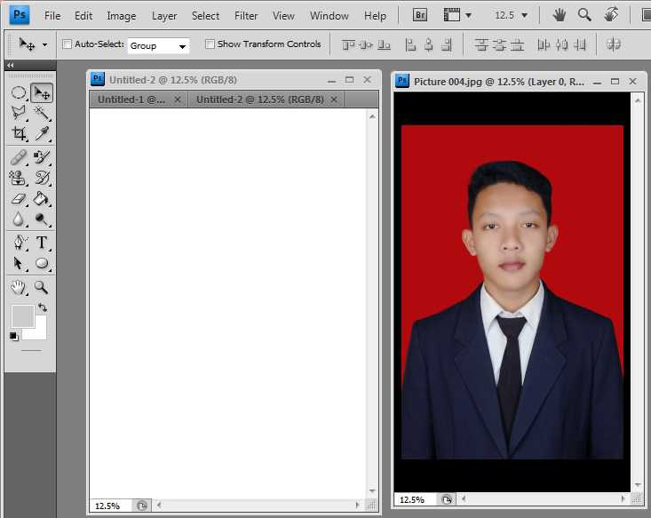Select the Eyedropper tool

(x=42, y=133)
